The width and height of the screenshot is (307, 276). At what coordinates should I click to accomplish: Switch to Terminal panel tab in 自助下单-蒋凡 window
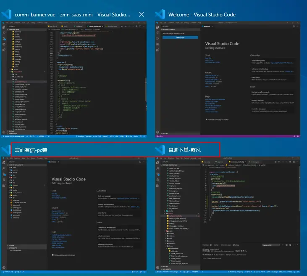[x=236, y=245]
